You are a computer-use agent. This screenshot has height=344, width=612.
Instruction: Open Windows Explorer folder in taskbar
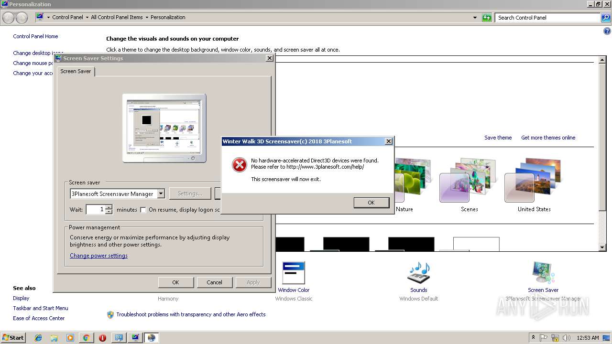(x=54, y=338)
